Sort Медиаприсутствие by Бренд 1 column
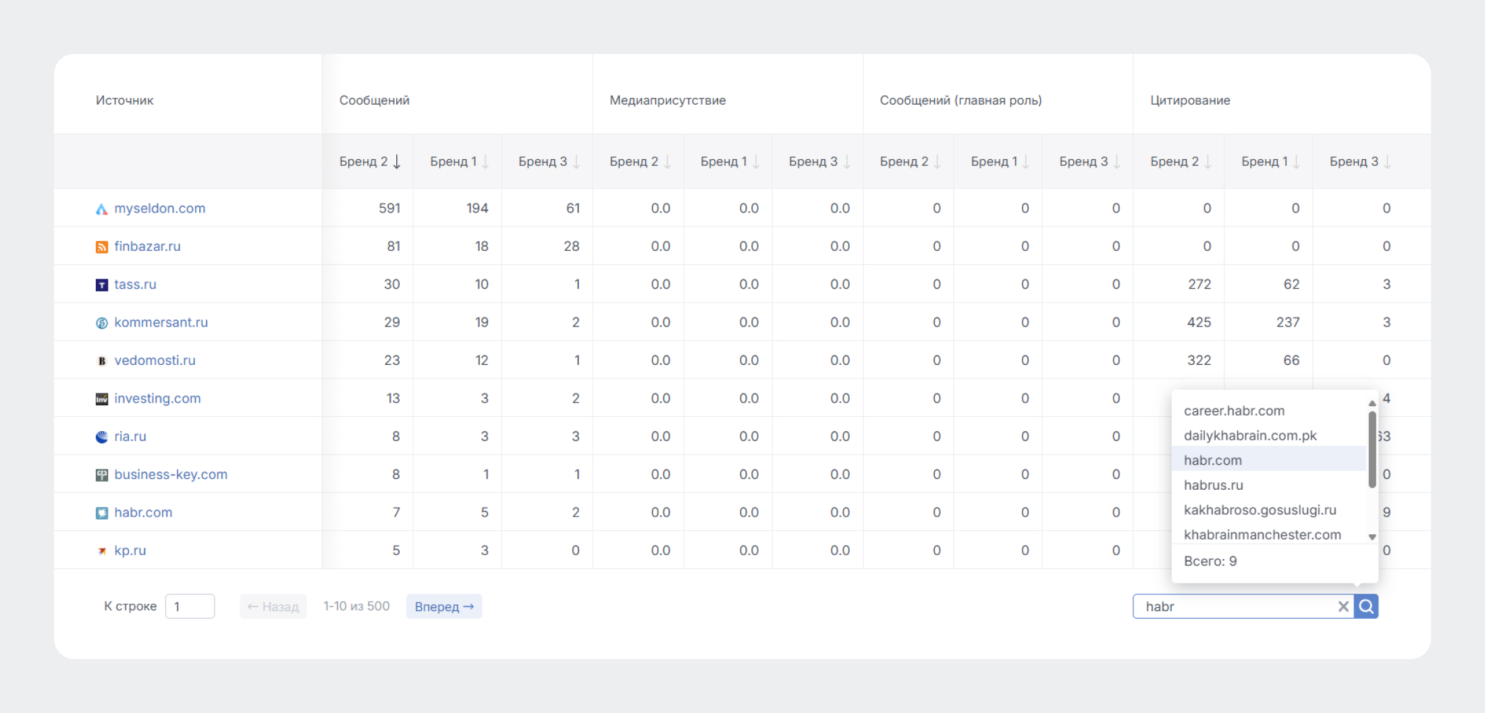 (x=730, y=162)
